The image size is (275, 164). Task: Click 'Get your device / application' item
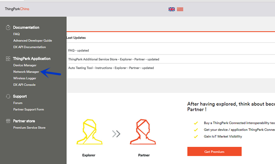click(239, 130)
